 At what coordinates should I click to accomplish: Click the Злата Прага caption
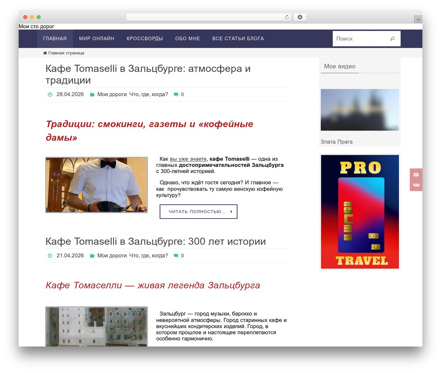tap(337, 142)
